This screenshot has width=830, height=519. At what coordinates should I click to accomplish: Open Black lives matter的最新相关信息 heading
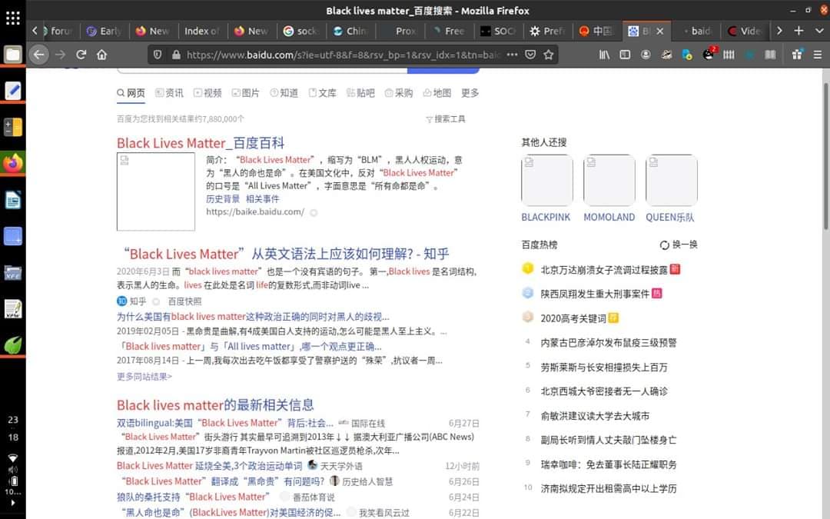click(215, 405)
